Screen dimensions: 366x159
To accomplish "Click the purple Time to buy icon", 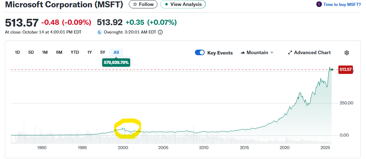I will (x=319, y=4).
